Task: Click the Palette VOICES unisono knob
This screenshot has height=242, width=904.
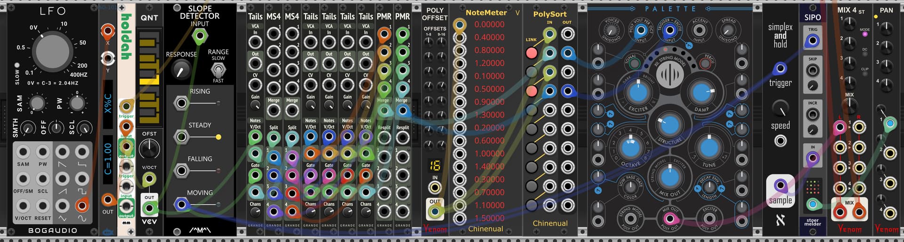Action: tap(611, 31)
